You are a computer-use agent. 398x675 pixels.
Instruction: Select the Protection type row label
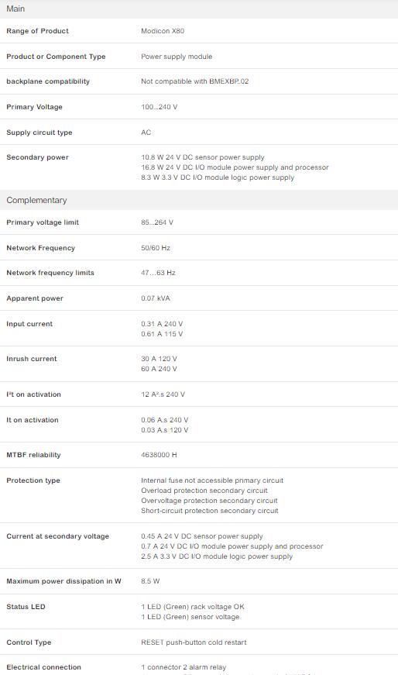(33, 480)
